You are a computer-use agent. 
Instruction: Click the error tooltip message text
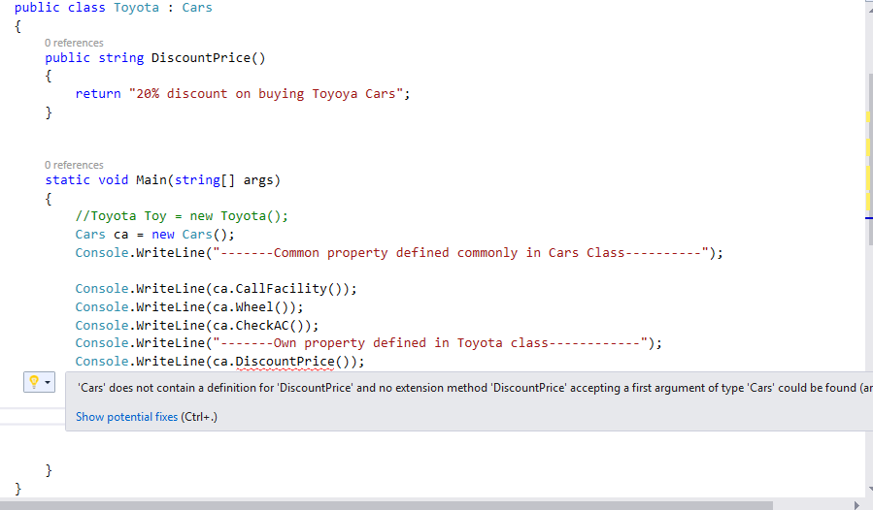point(475,388)
